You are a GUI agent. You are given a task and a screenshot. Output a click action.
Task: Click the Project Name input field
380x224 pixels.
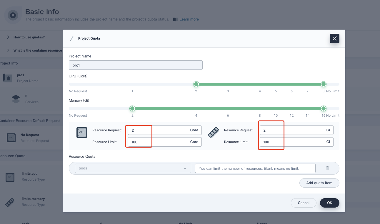click(x=136, y=65)
